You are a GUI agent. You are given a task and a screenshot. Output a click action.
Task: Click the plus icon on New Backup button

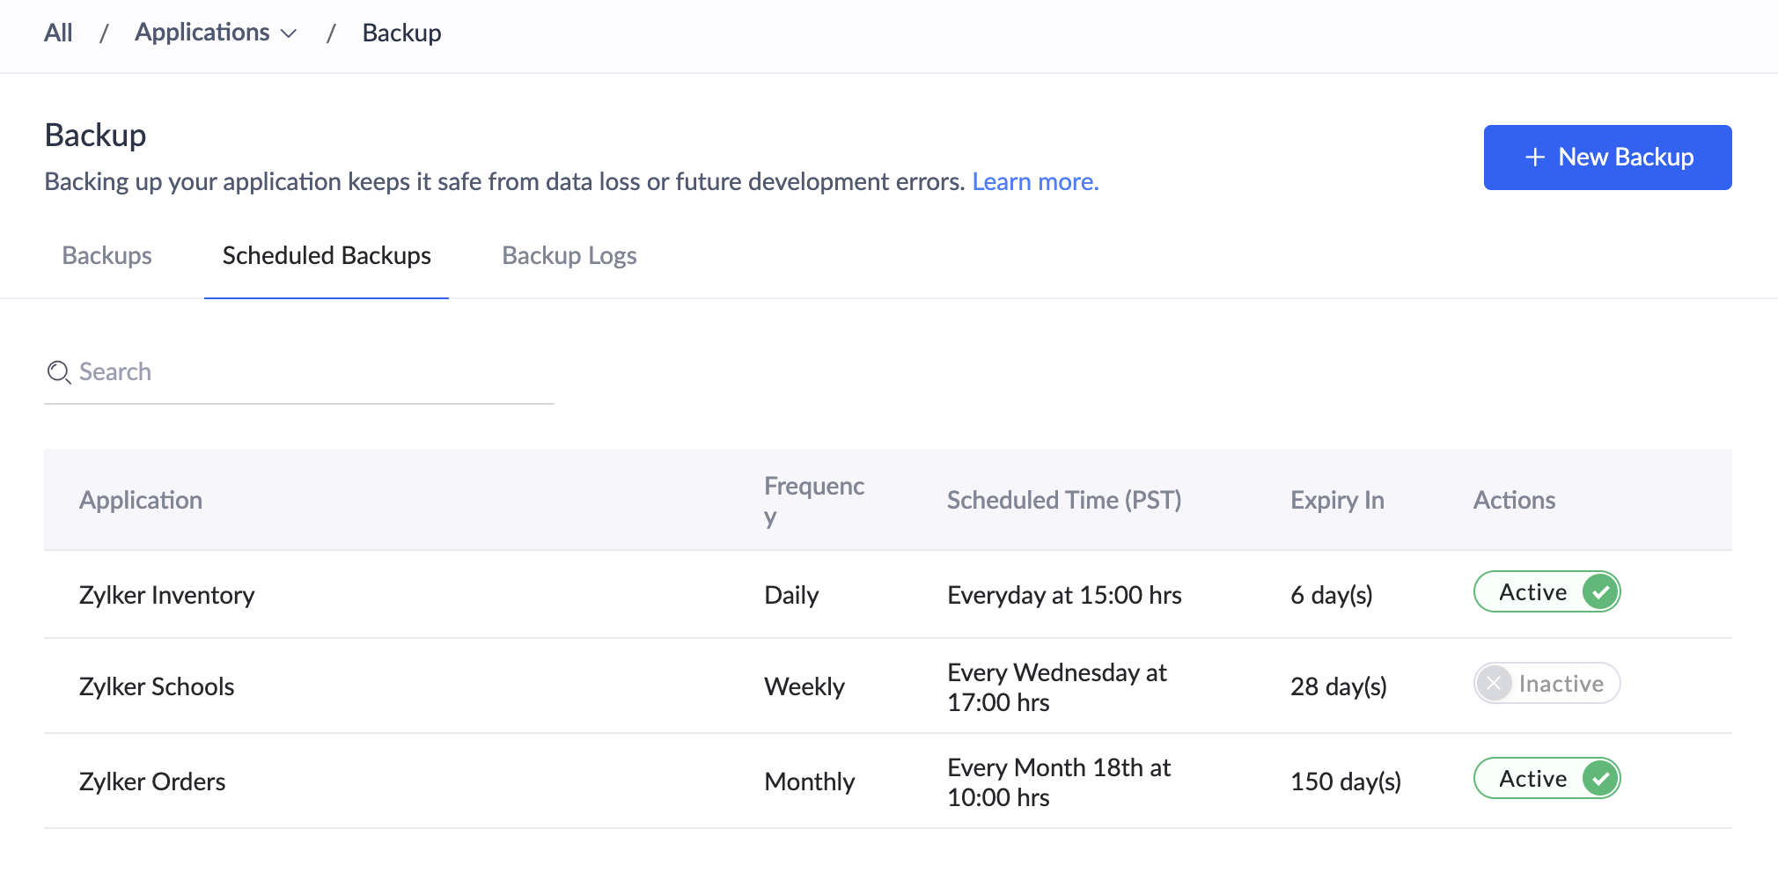click(x=1535, y=157)
